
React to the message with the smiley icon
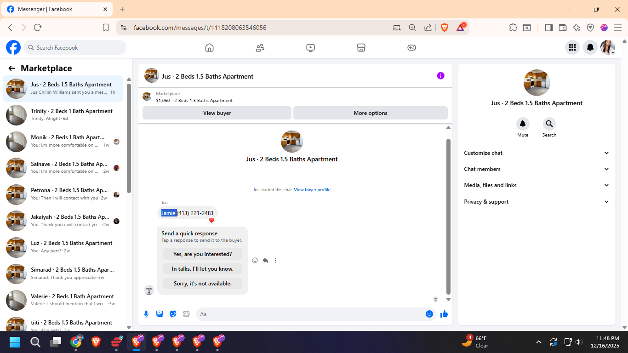(x=255, y=260)
